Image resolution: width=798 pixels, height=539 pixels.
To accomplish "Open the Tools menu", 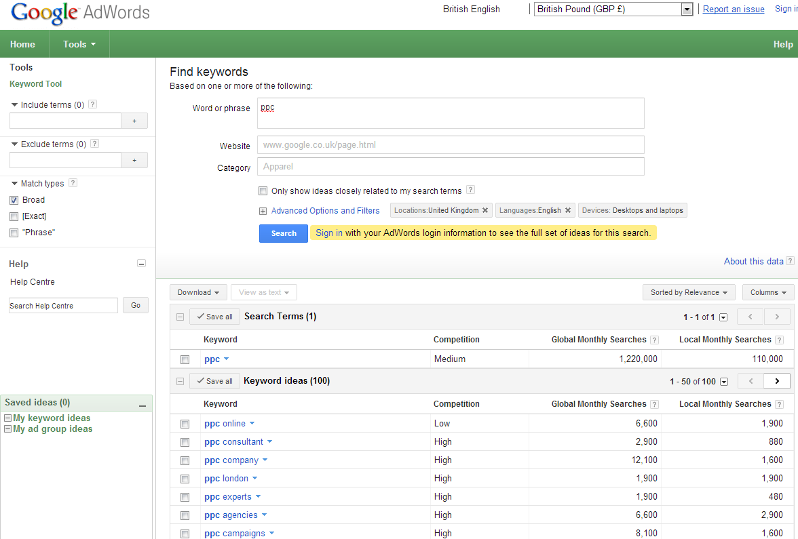I will tap(79, 44).
